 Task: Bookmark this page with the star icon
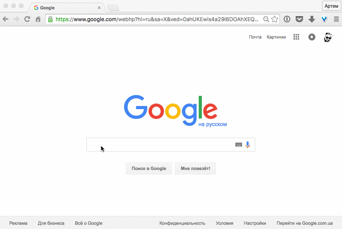pyautogui.click(x=274, y=19)
